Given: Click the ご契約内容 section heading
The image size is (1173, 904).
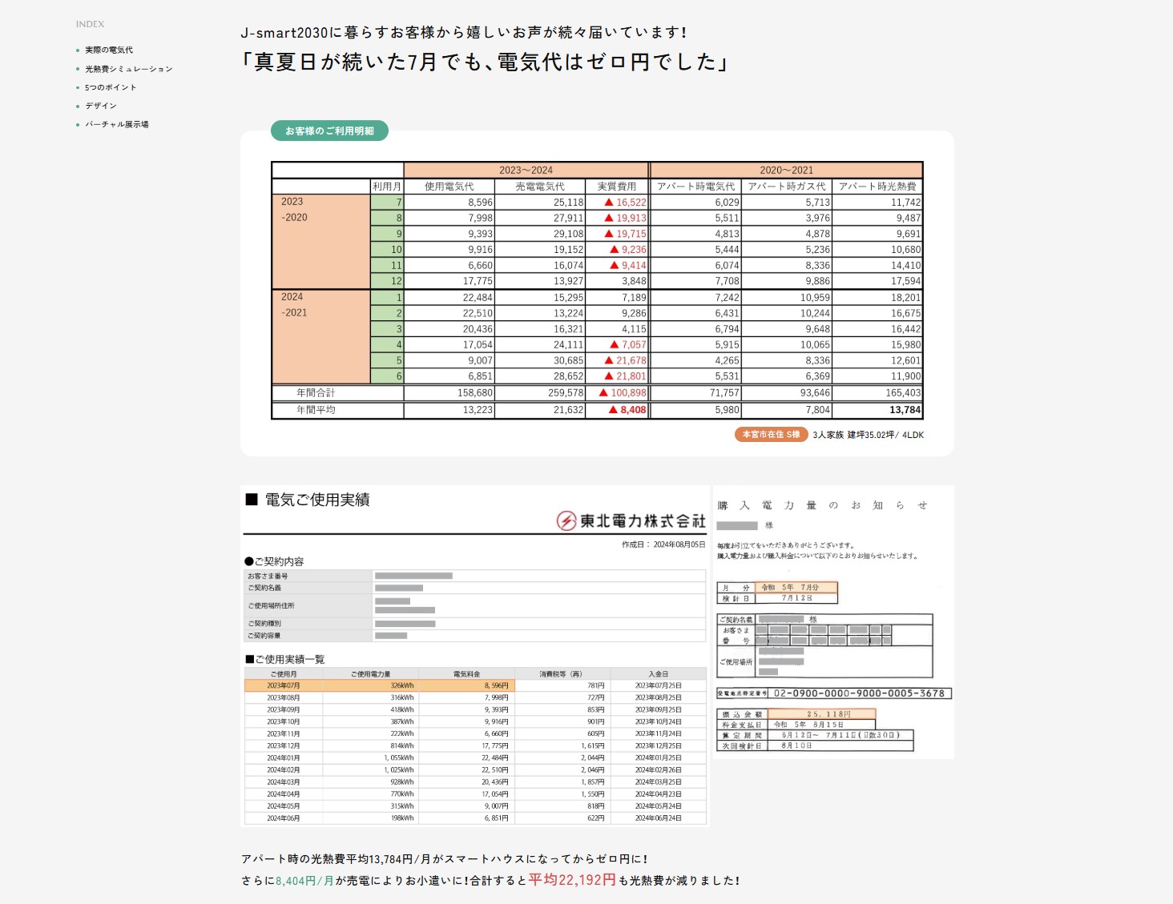Looking at the screenshot, I should coord(274,561).
